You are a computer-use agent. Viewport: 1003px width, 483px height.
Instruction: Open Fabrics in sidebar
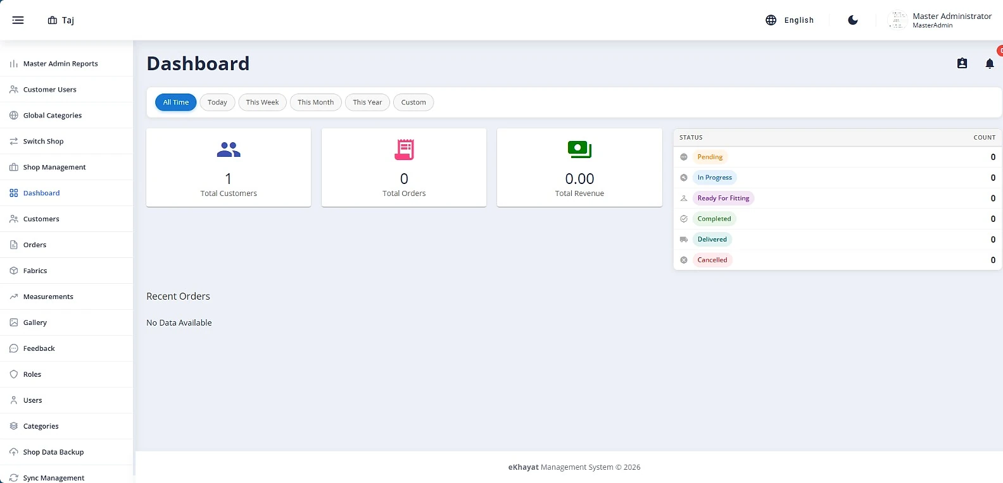(x=66, y=271)
